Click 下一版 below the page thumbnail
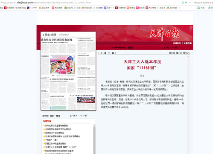Image resolution: width=213 pixels, height=154 pixels. pos(83,116)
